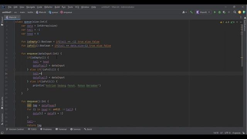Open the File menu
The image size is (247, 139).
click(x=10, y=7)
